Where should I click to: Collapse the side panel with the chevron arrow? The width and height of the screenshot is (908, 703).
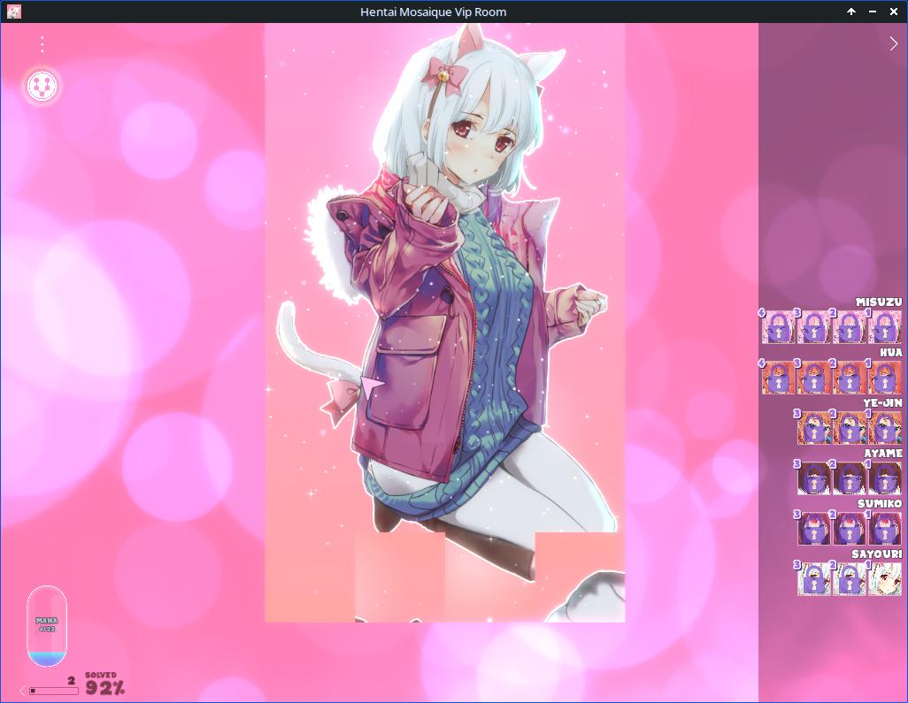(x=893, y=44)
